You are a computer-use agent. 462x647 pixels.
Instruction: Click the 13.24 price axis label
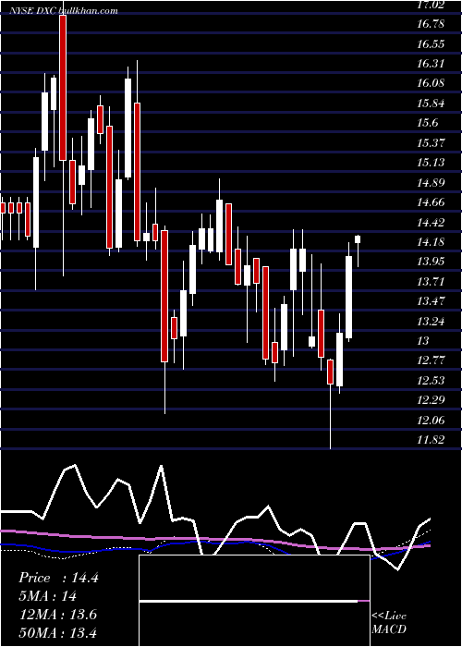(x=432, y=321)
